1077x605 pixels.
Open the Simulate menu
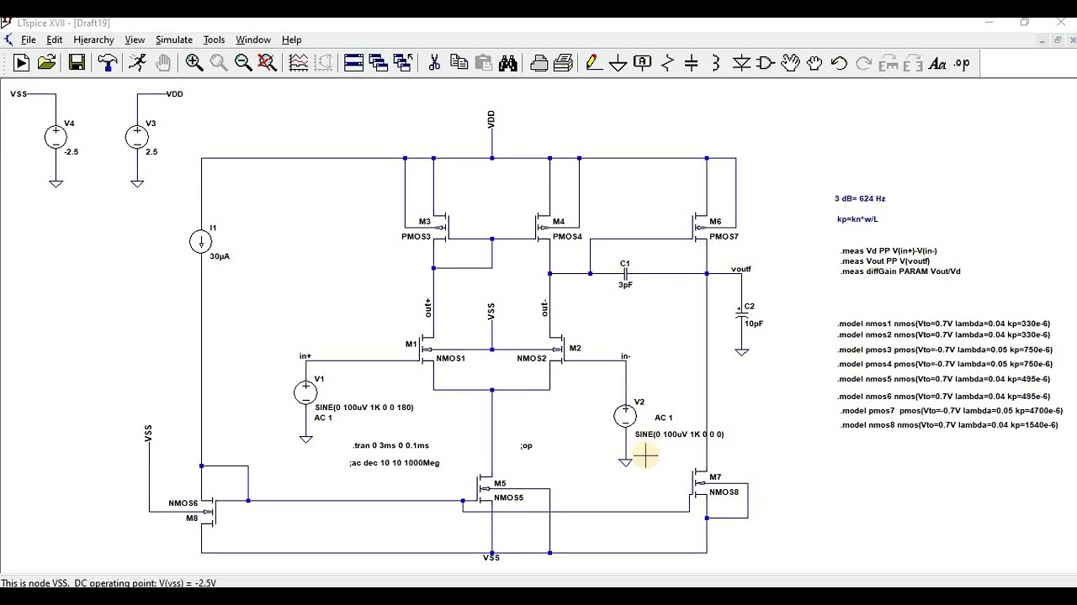tap(174, 39)
